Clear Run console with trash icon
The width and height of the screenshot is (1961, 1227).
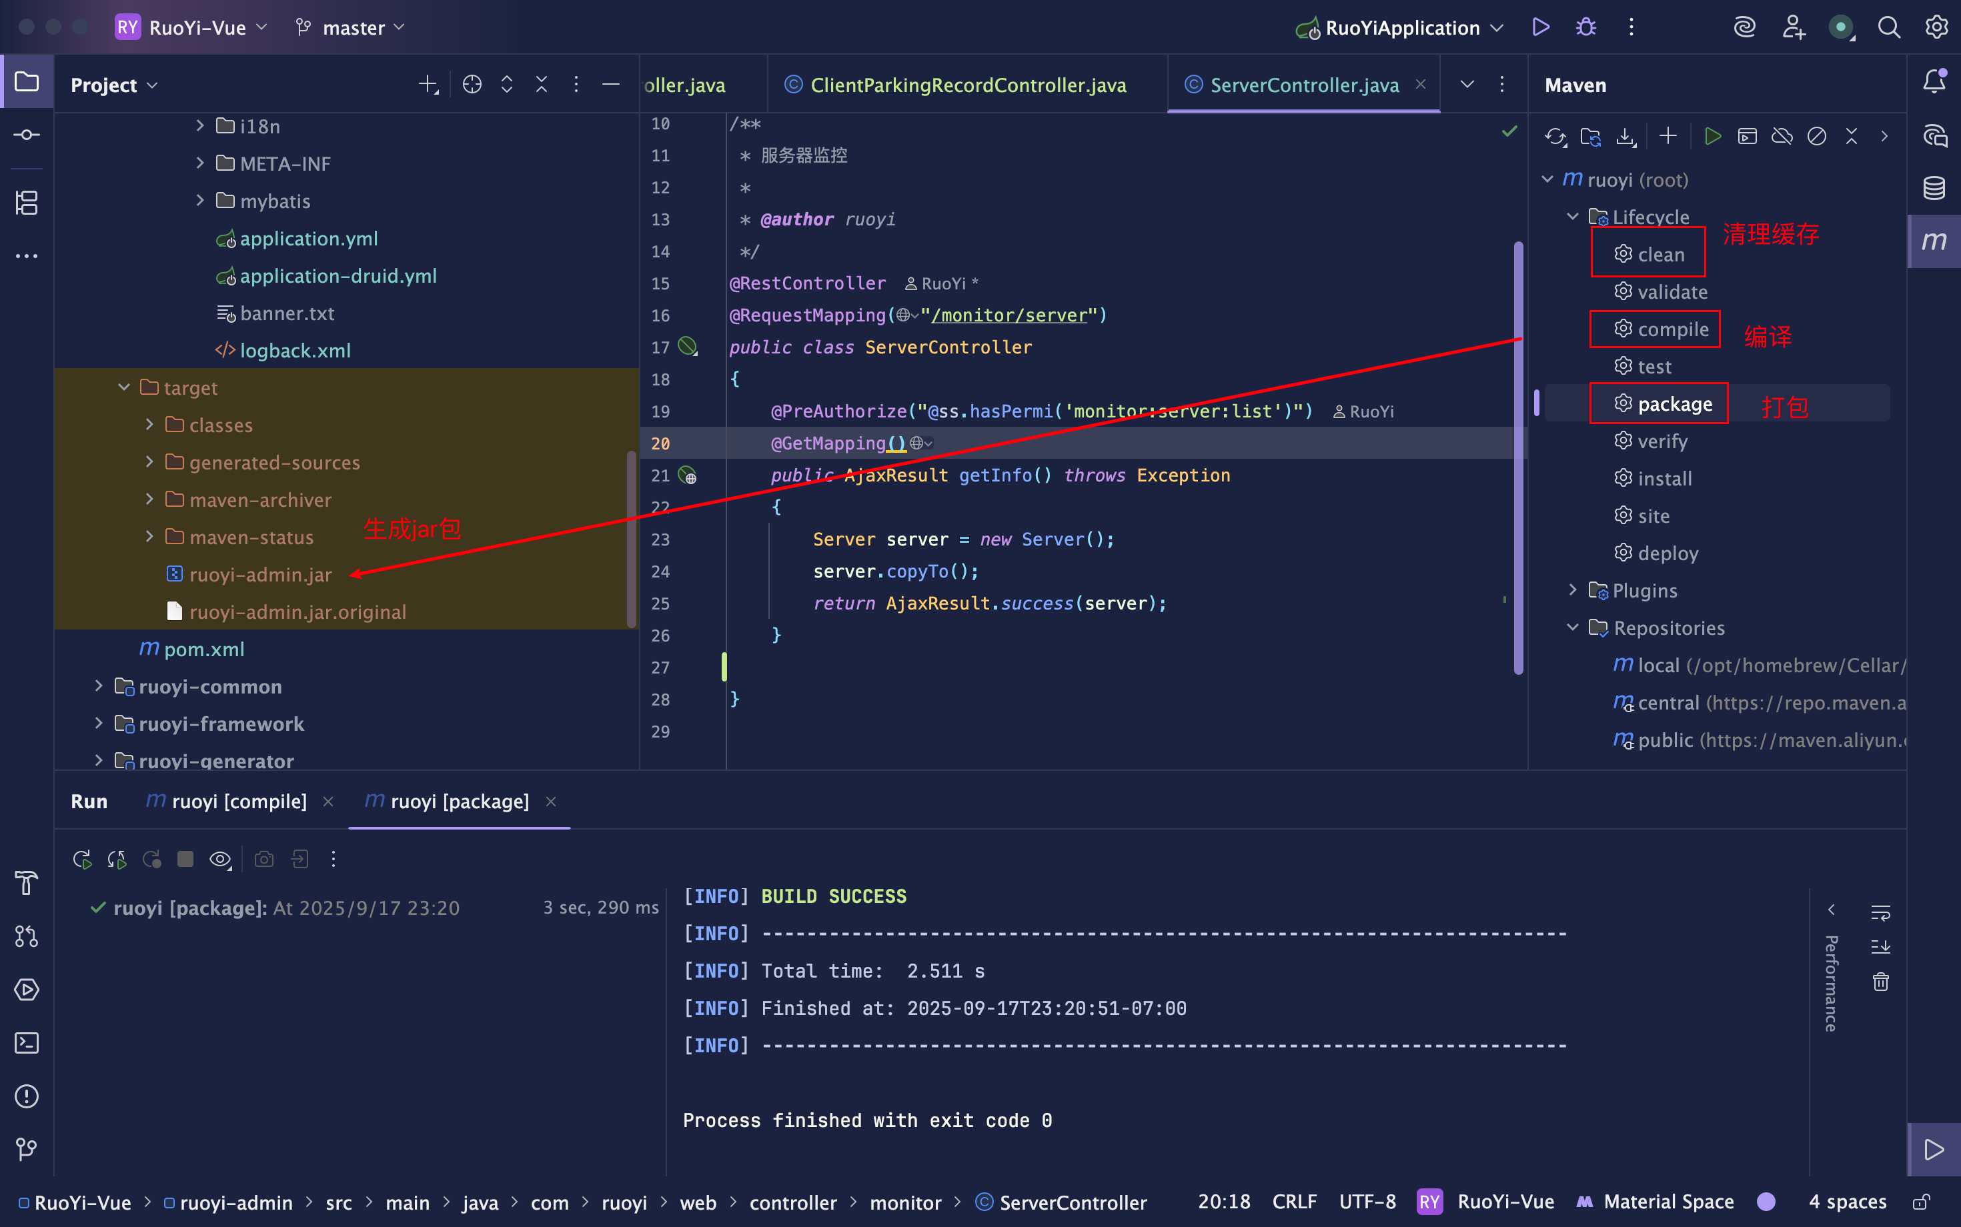click(x=1881, y=982)
